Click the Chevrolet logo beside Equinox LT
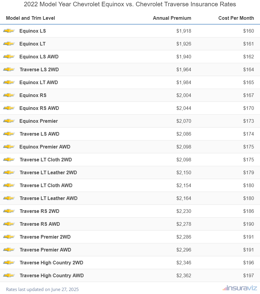The height and width of the screenshot is (294, 260). (x=9, y=44)
